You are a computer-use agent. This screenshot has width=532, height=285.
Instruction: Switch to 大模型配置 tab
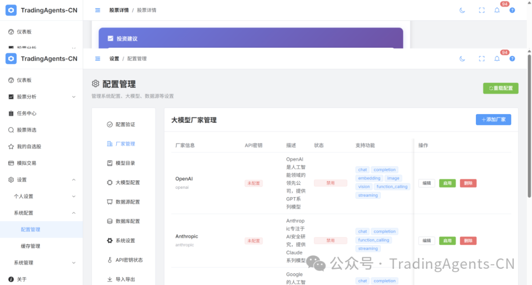pos(128,182)
